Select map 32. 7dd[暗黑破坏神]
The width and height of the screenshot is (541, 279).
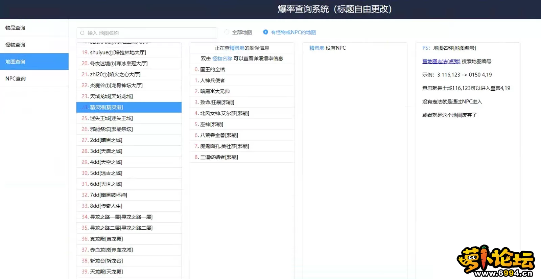click(129, 195)
